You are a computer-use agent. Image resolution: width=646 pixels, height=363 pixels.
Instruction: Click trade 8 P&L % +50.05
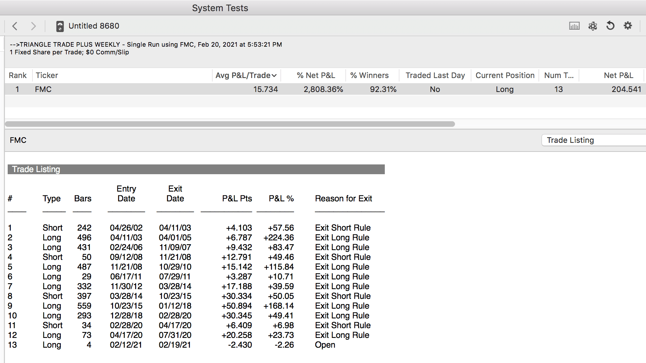tap(281, 296)
